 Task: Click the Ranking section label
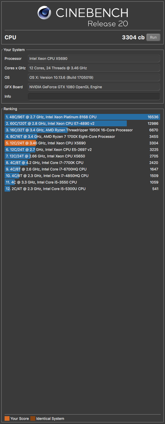coord(10,109)
